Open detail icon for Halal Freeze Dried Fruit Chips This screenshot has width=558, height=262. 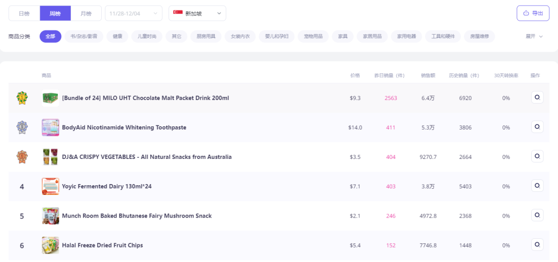(537, 244)
